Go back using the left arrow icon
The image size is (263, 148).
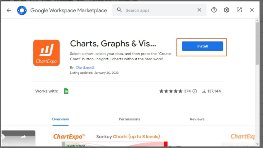[x=9, y=10]
